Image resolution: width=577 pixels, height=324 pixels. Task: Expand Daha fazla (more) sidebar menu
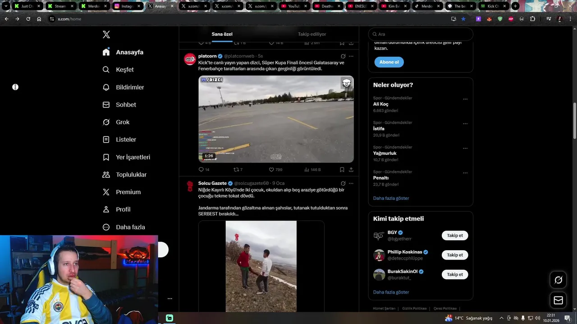pyautogui.click(x=124, y=227)
